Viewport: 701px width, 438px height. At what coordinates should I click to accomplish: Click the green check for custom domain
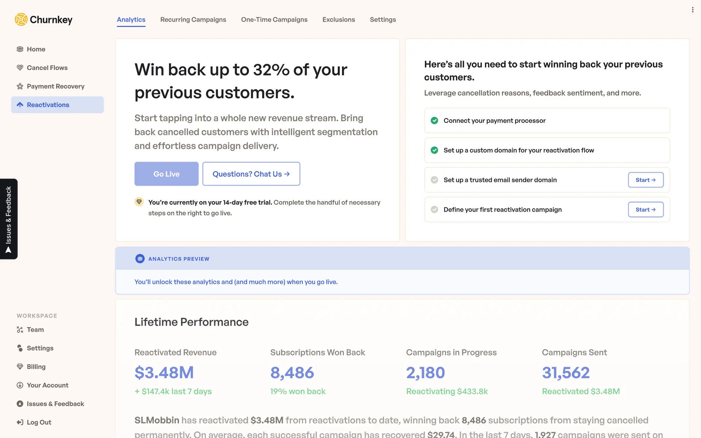(x=434, y=150)
